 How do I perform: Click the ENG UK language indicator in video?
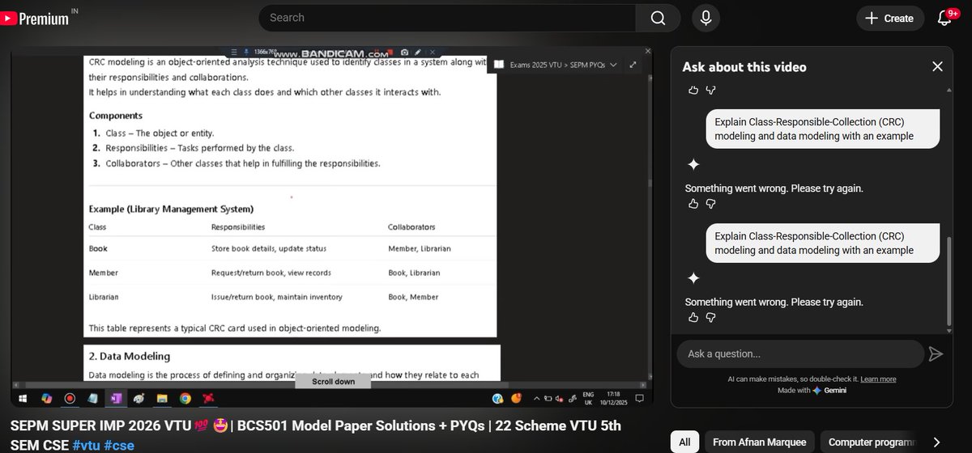[588, 399]
